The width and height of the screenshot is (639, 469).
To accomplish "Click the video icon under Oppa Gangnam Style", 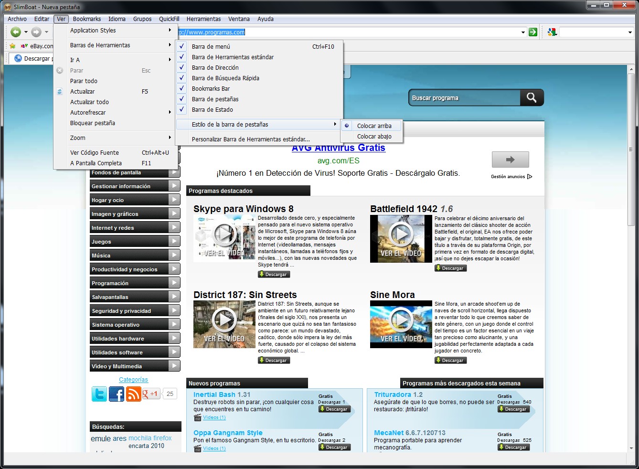I will click(198, 448).
